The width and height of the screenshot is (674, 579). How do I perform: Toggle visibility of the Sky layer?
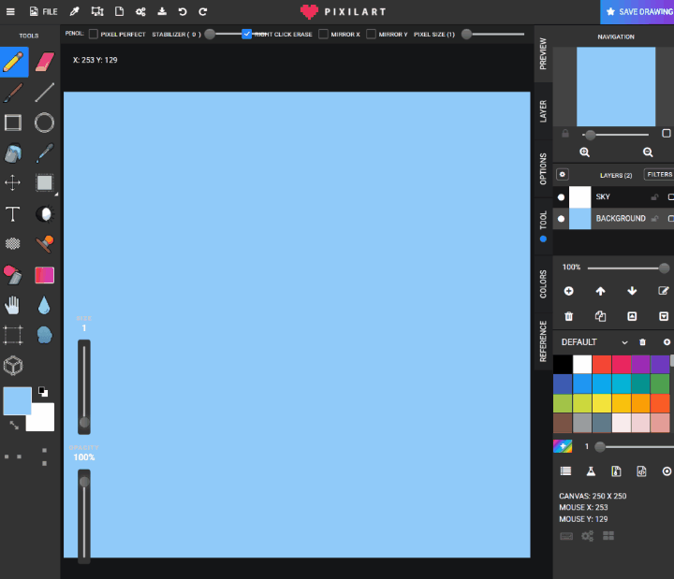coord(561,197)
